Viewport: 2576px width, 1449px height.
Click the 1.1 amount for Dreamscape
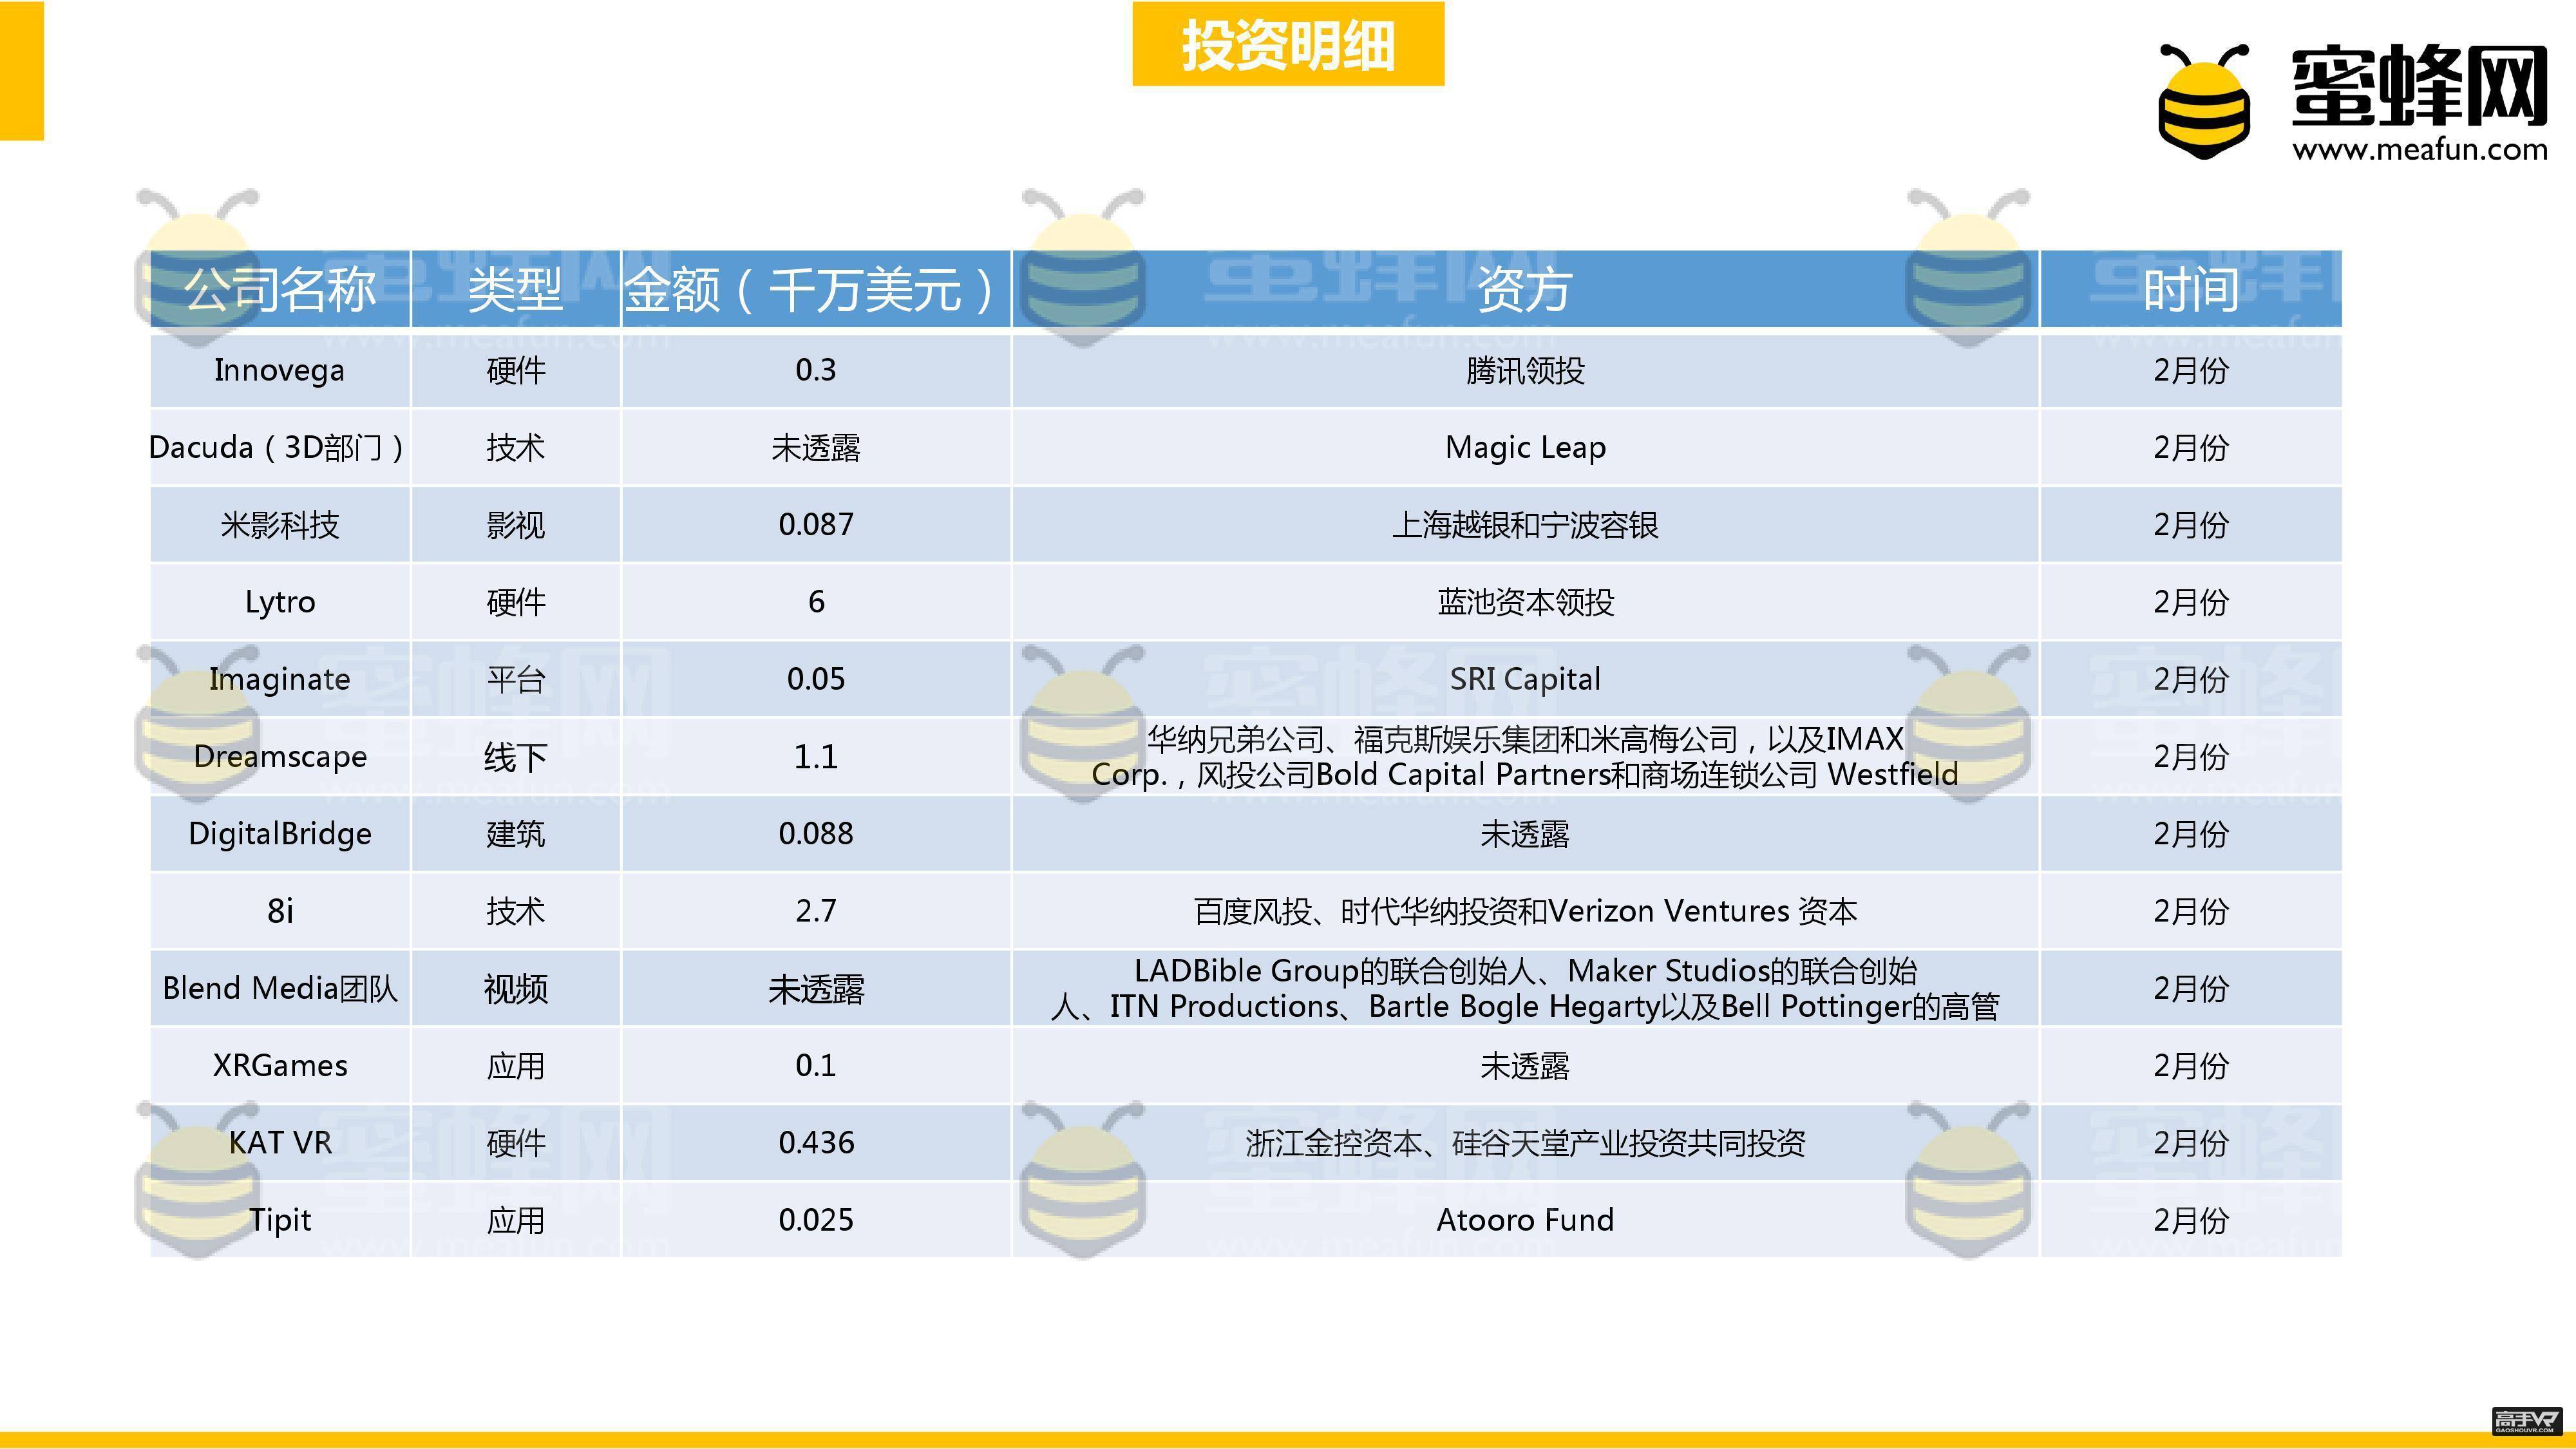tap(816, 756)
